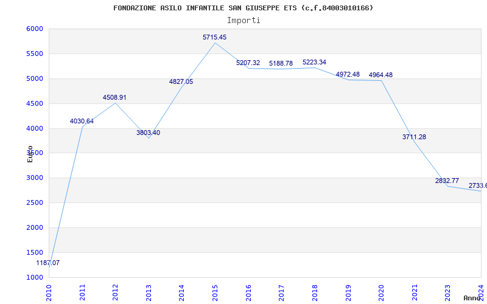Click the Importi subtitle
Viewport: 487px width, 304px height.
[243, 21]
